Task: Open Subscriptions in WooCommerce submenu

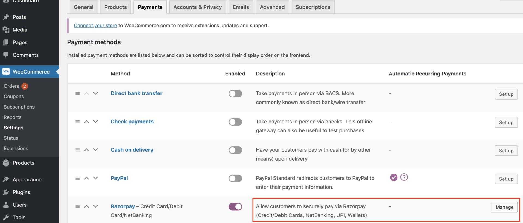Action: (x=19, y=107)
